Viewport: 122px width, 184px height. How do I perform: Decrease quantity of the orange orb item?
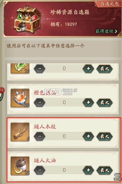[40, 103]
